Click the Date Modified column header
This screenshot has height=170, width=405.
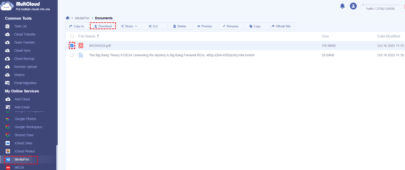tap(389, 36)
